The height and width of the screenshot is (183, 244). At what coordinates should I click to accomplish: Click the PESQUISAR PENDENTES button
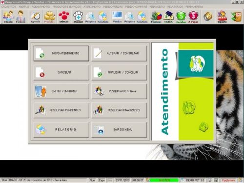tap(61, 110)
